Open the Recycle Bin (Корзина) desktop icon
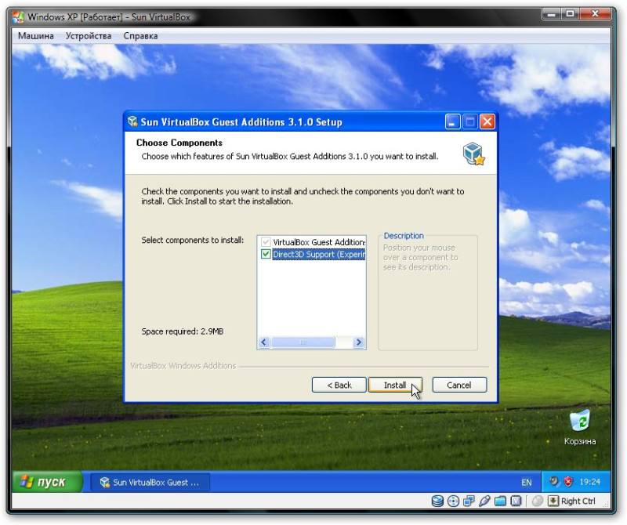 click(x=579, y=427)
